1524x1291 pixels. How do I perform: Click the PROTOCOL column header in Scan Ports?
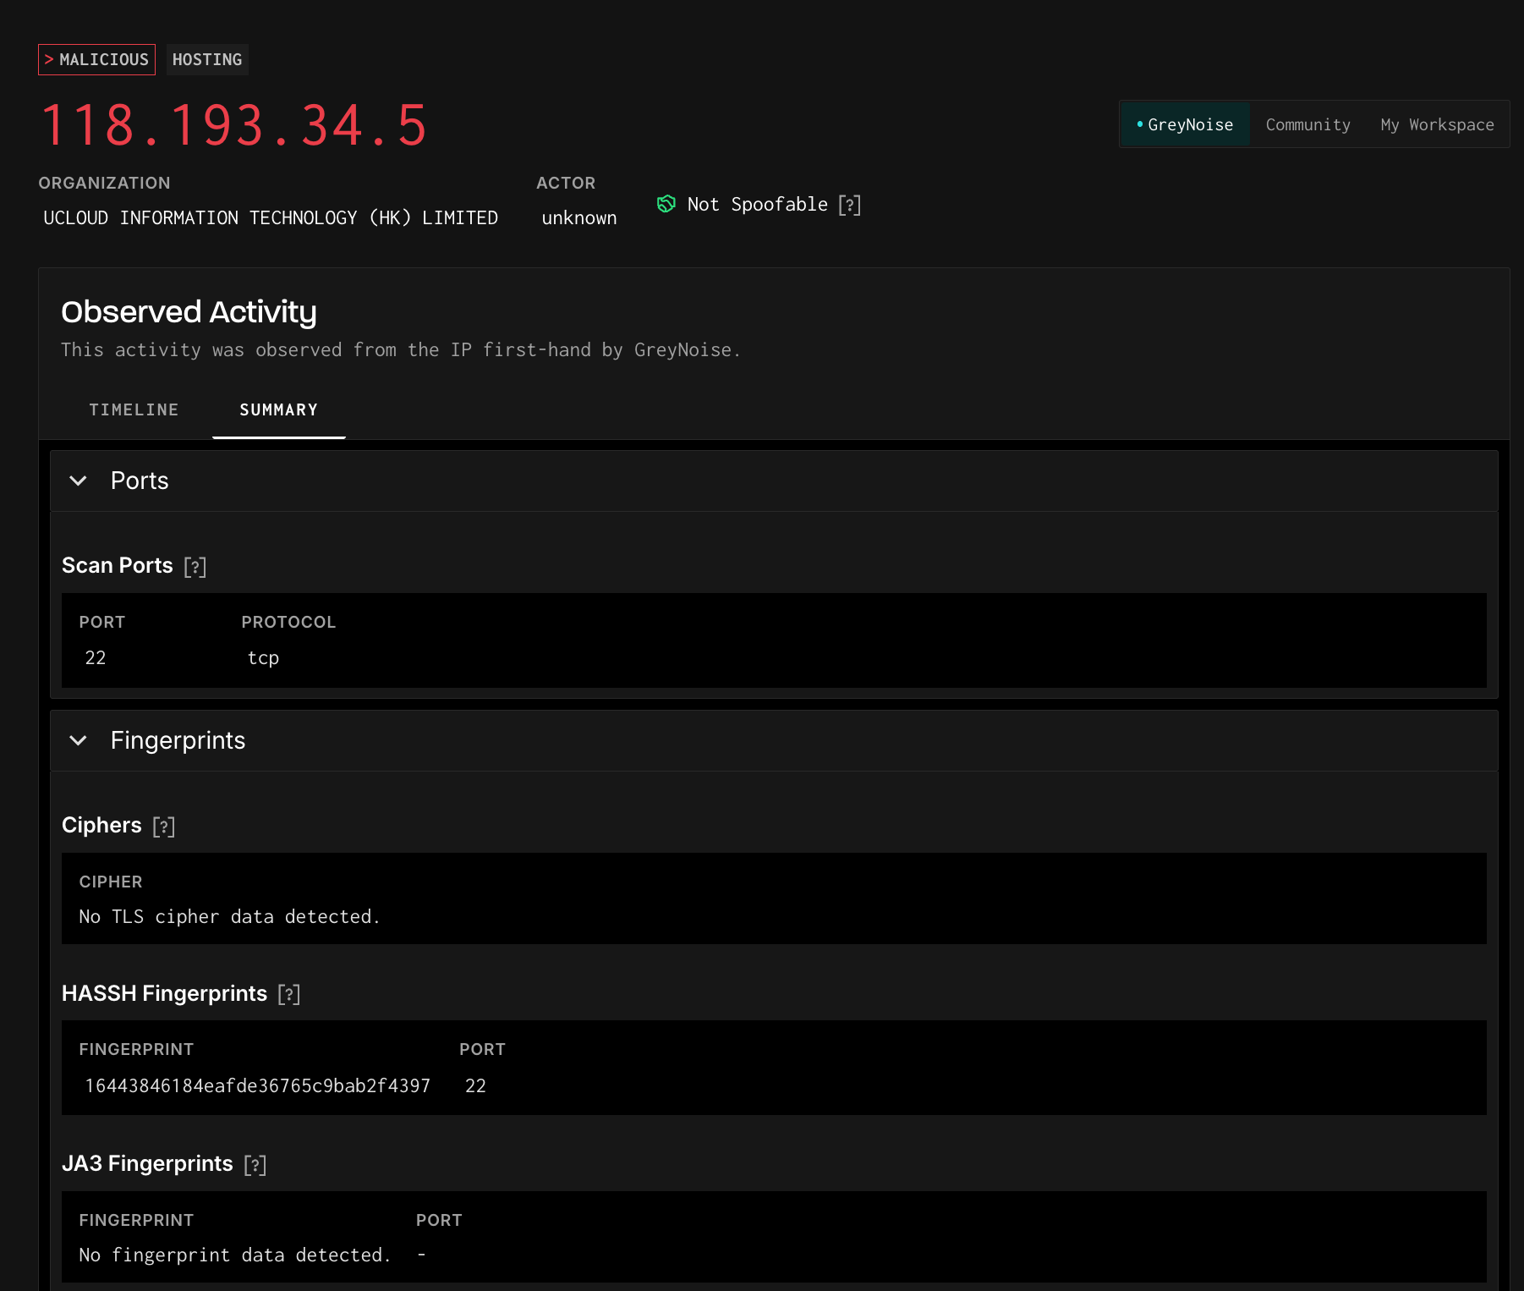[x=288, y=622]
